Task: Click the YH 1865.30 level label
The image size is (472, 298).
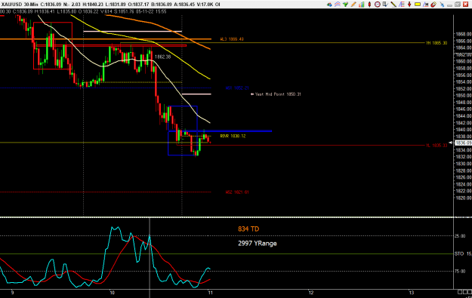Action: [437, 43]
